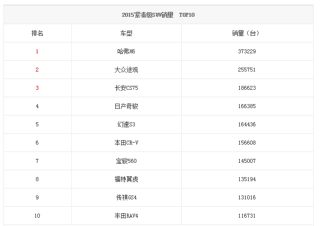Select the 排名 column header

pyautogui.click(x=37, y=33)
